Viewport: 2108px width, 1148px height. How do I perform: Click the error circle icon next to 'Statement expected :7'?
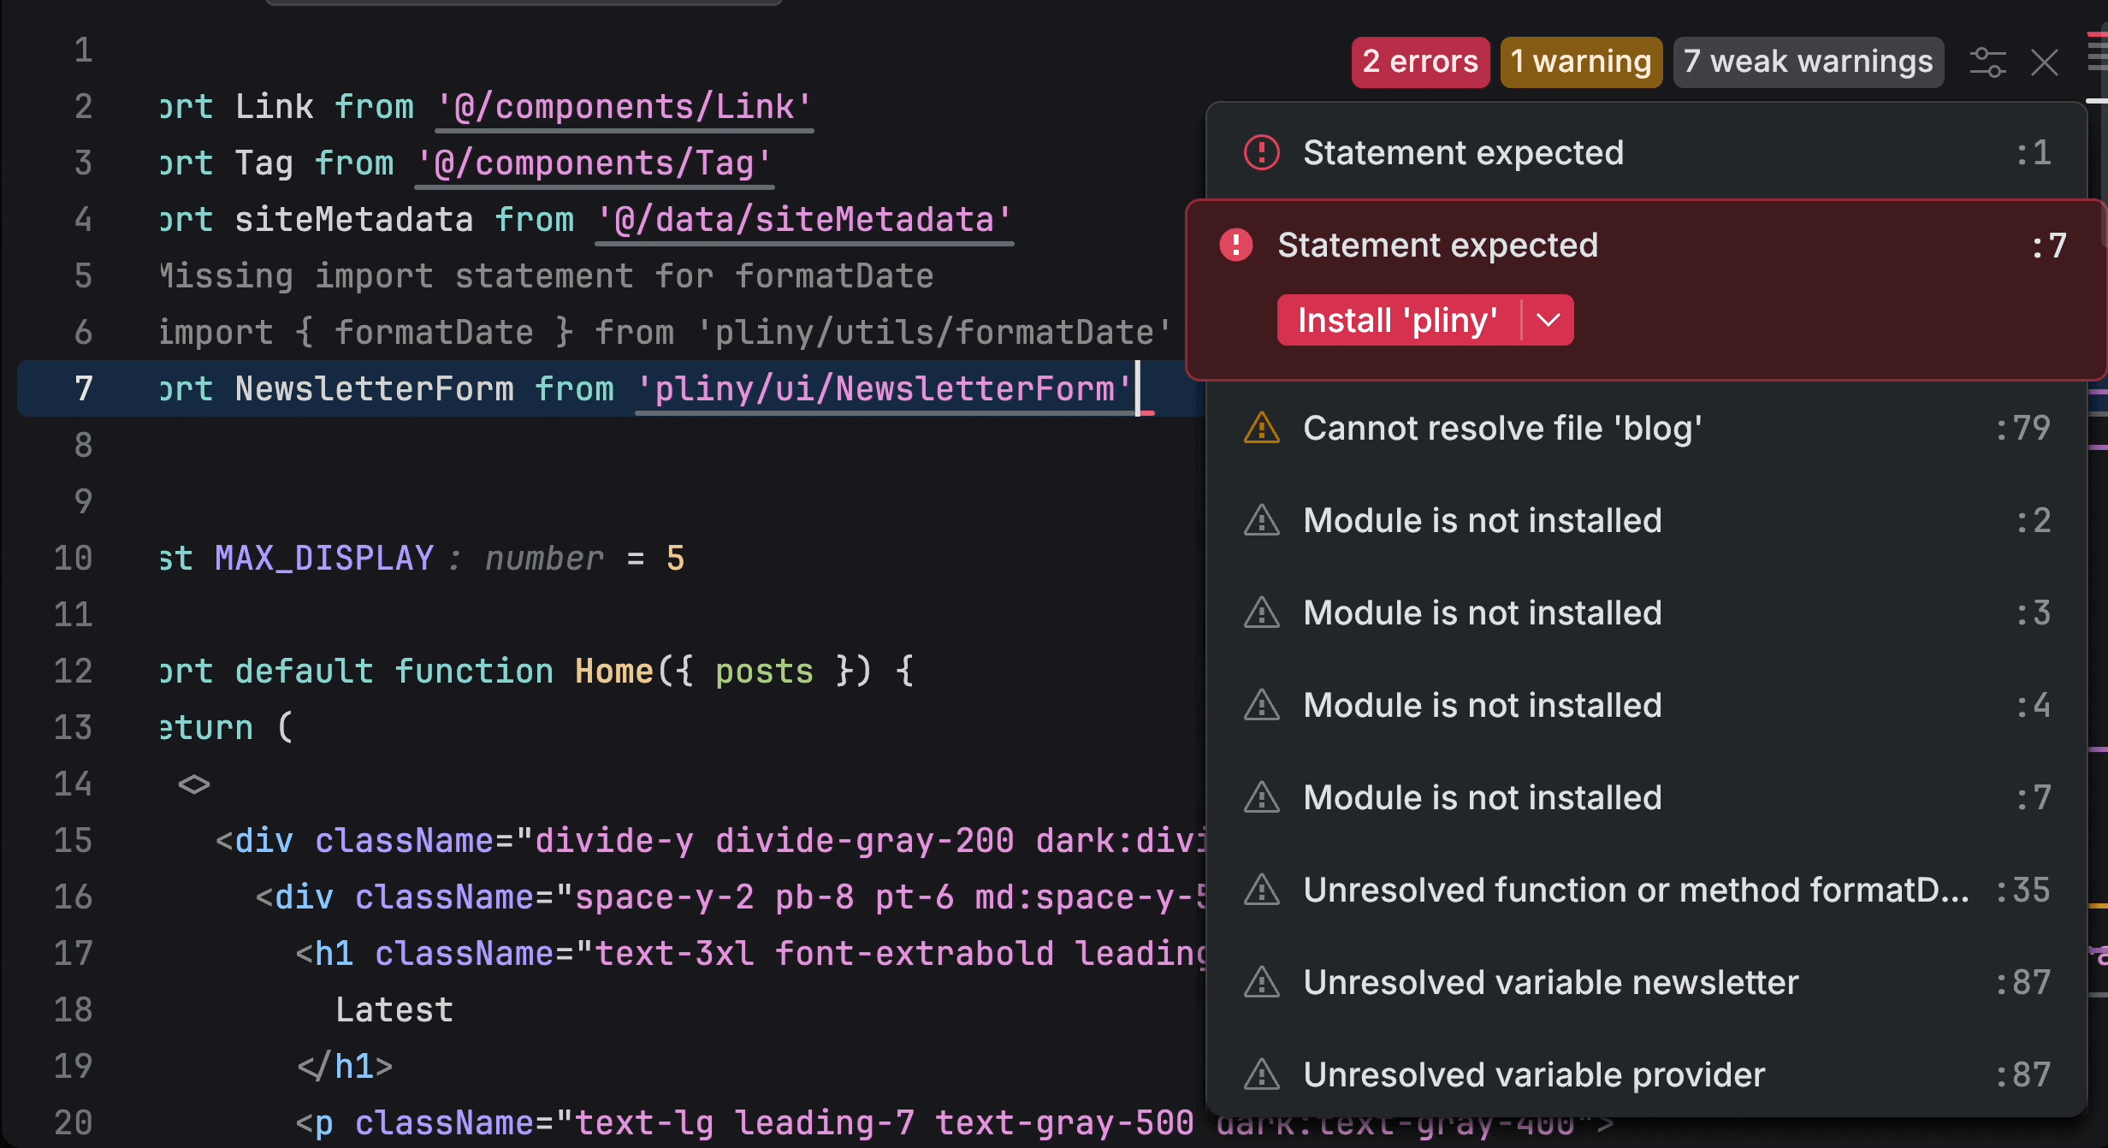tap(1239, 243)
